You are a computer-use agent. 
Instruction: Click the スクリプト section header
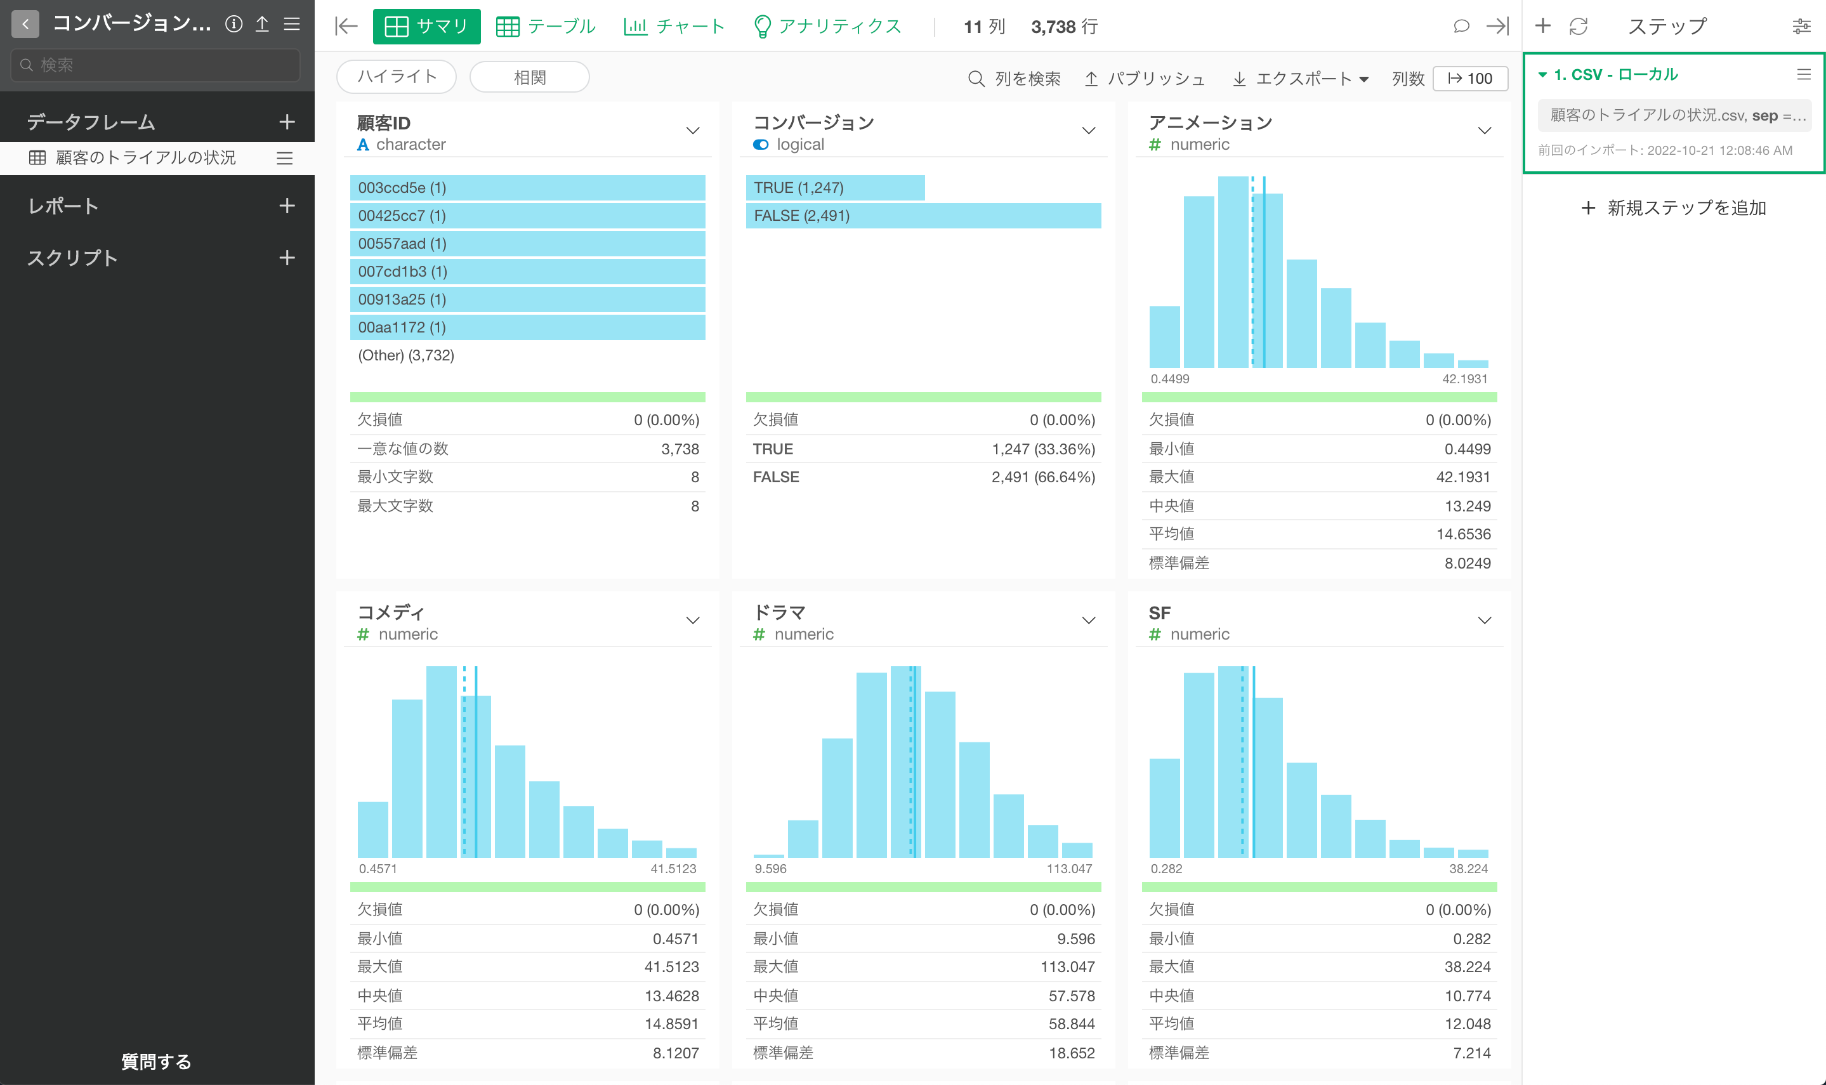point(72,258)
